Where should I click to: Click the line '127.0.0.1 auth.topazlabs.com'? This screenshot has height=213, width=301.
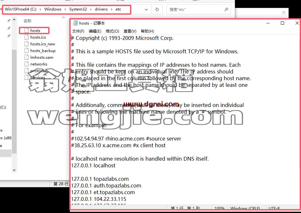point(106,186)
